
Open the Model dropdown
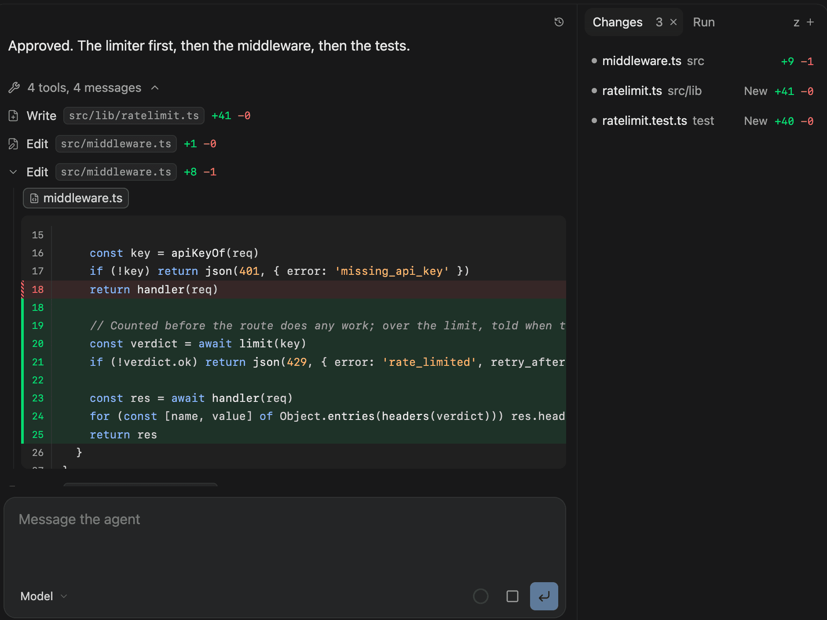44,596
